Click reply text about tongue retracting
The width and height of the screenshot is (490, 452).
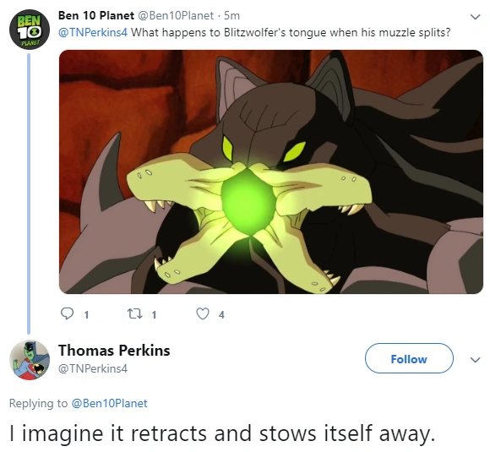click(222, 434)
